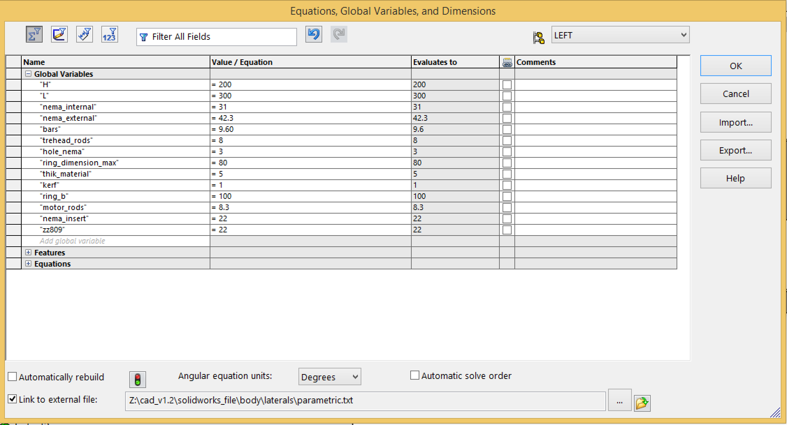Click the Add global variable cell

pos(116,241)
